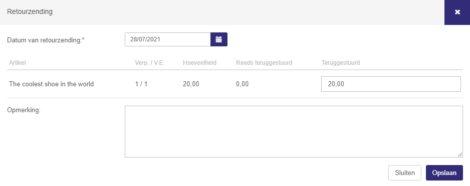This screenshot has width=470, height=186.
Task: Click the return date input field
Action: point(167,39)
